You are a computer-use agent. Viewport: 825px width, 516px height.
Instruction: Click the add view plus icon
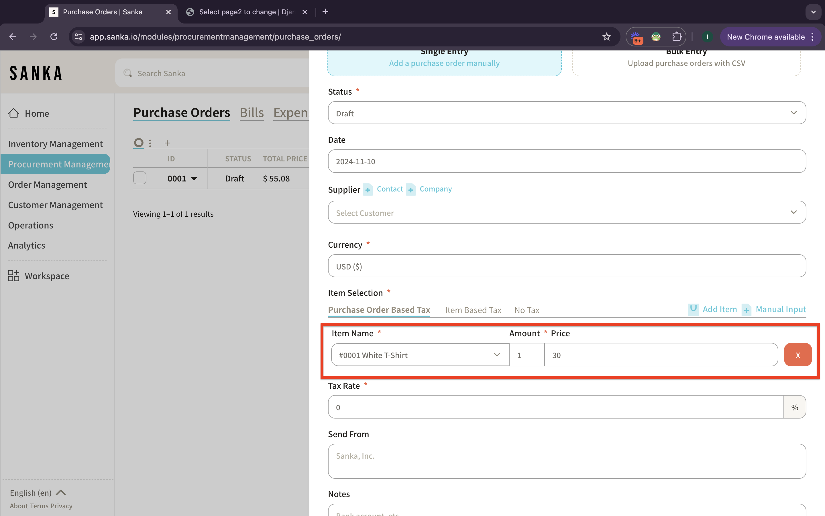click(x=167, y=143)
